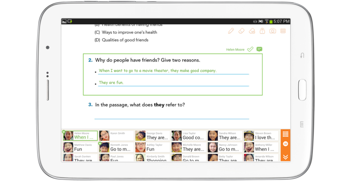Viewport: 348px width, 182px height.
Task: Select Steven Brown's "I love th..." answer
Action: (261, 136)
